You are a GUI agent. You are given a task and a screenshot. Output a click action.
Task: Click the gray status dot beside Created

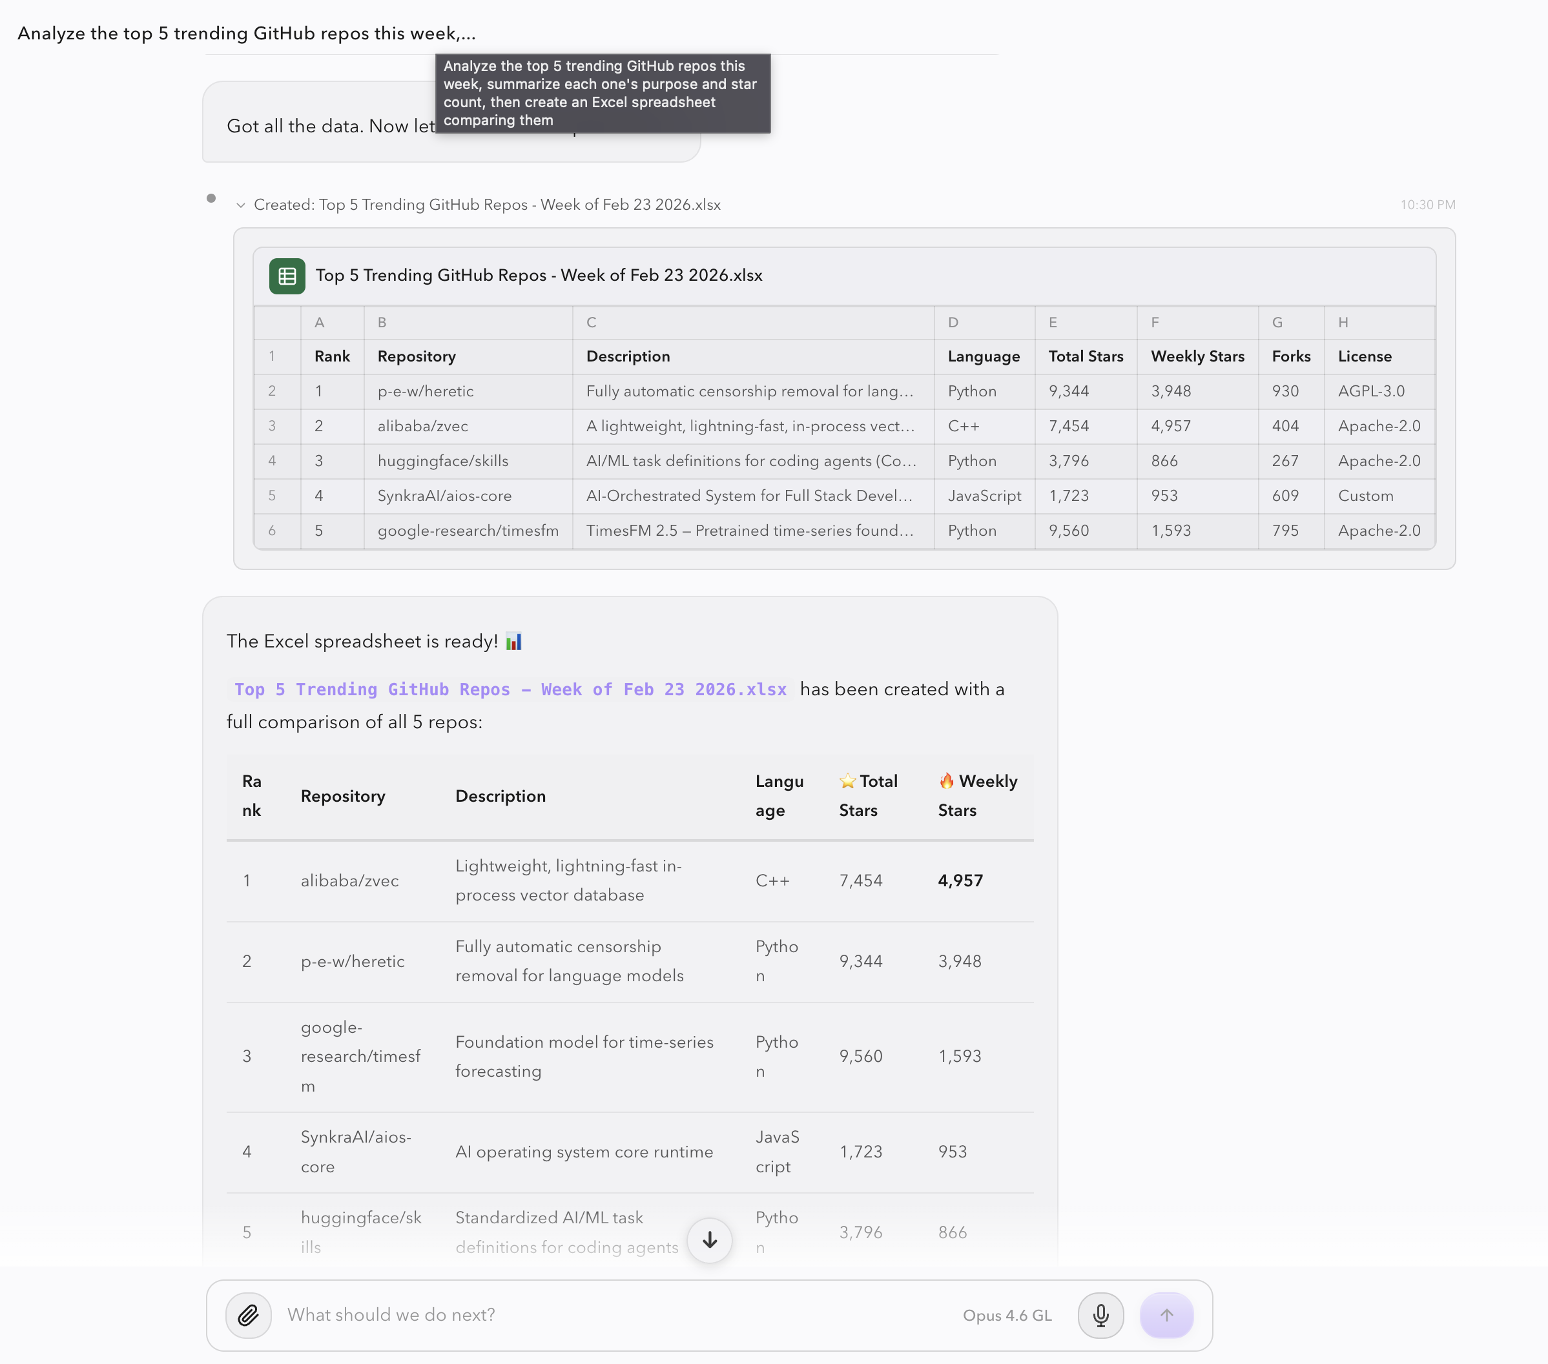[x=211, y=198]
